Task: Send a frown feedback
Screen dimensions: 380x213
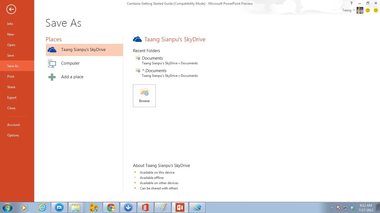Action: tap(376, 10)
